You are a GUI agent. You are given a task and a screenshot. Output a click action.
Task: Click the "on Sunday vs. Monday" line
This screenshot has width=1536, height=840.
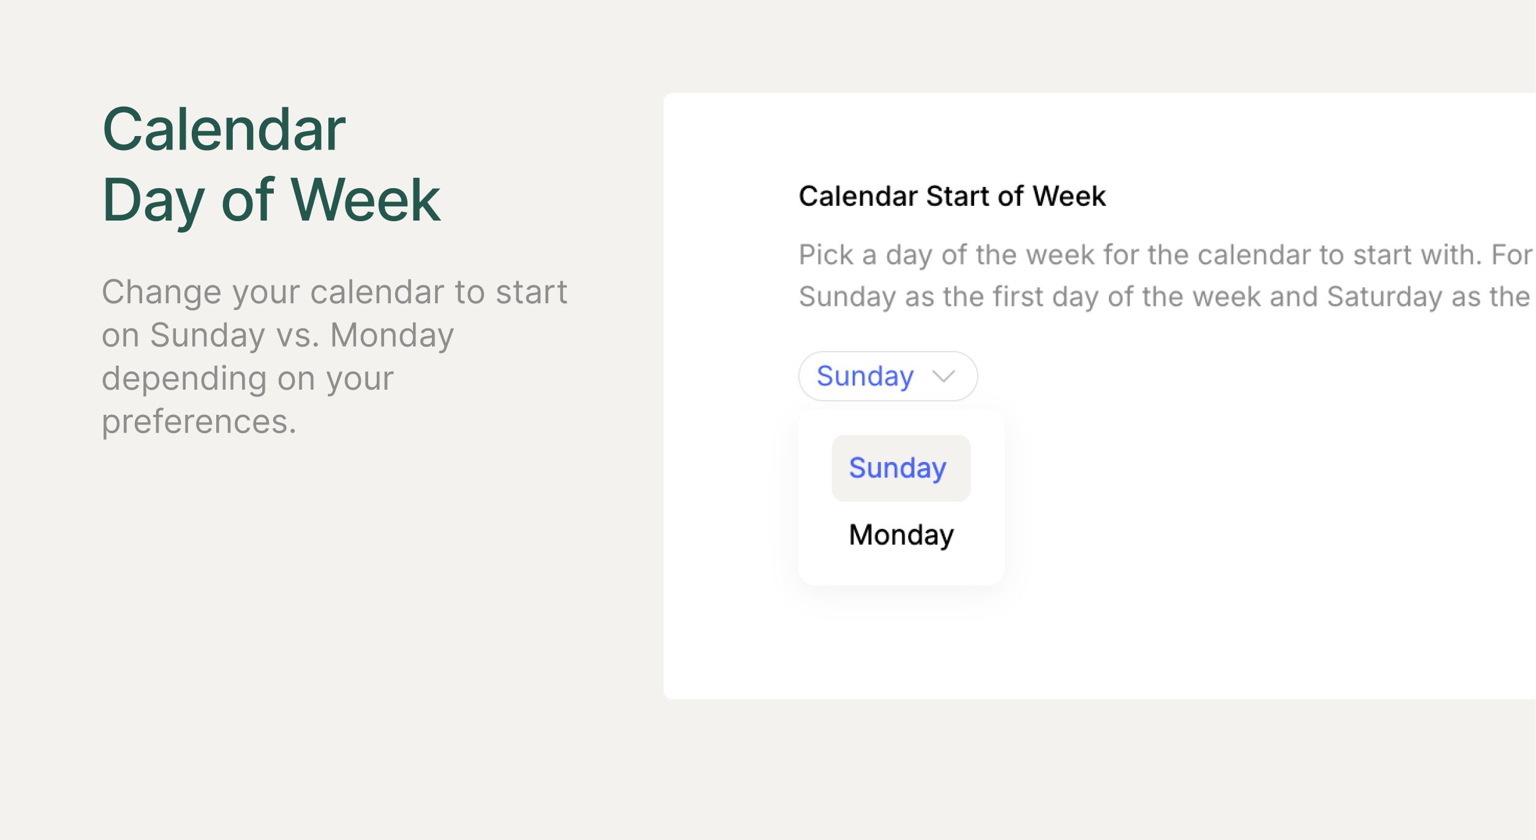pos(278,336)
